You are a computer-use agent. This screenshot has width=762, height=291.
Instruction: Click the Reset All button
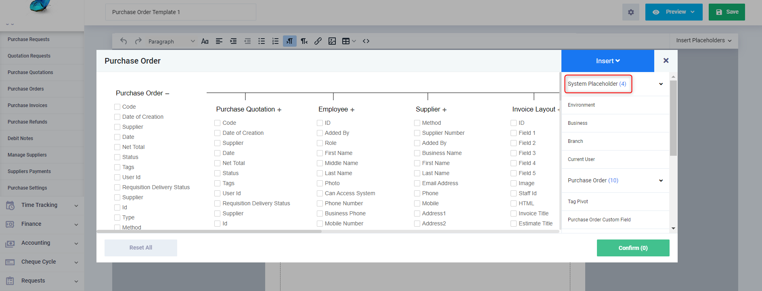coord(140,248)
